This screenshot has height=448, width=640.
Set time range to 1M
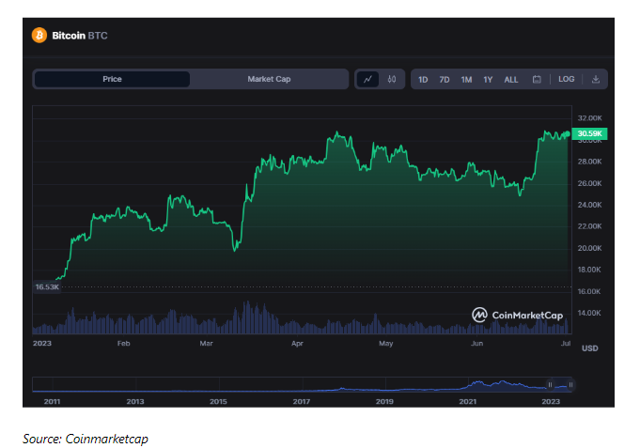pos(466,80)
